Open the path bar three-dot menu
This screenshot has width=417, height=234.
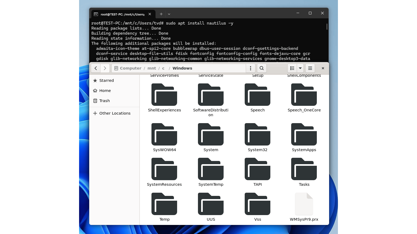[251, 68]
